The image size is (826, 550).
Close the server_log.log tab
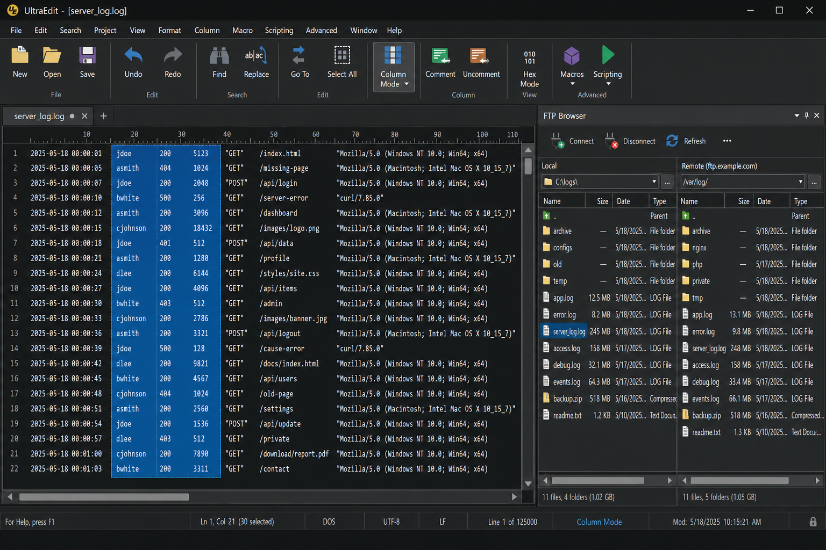tap(84, 116)
